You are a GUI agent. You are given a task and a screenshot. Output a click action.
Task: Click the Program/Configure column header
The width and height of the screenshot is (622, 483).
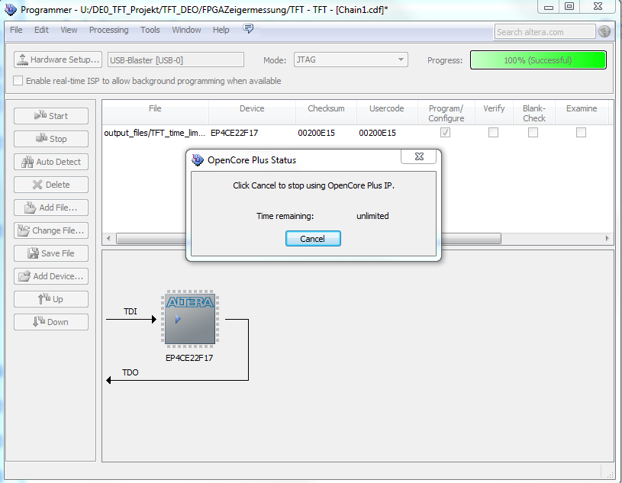[446, 114]
